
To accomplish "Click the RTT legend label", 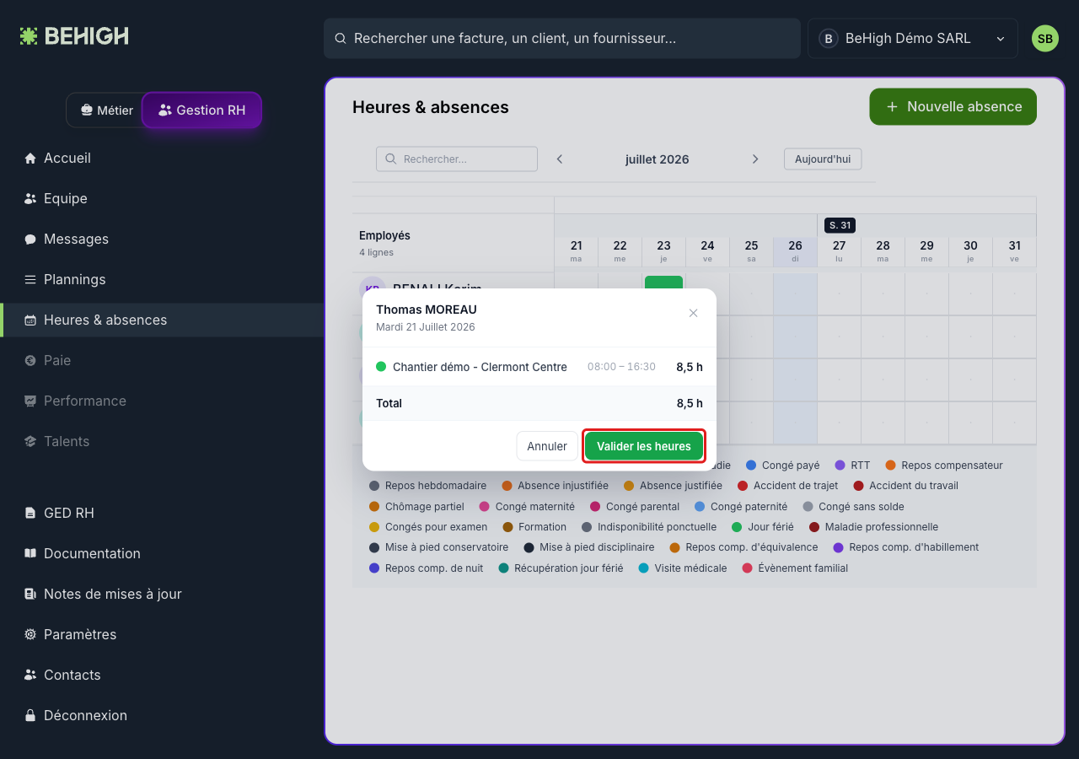I will [861, 466].
